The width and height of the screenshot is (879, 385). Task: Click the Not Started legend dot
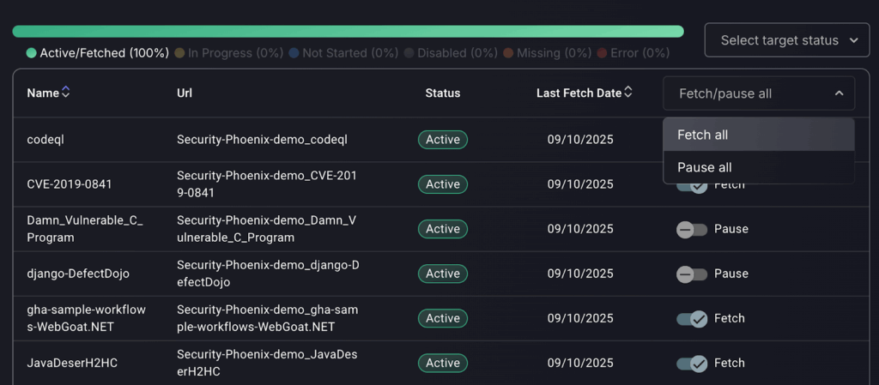point(294,53)
